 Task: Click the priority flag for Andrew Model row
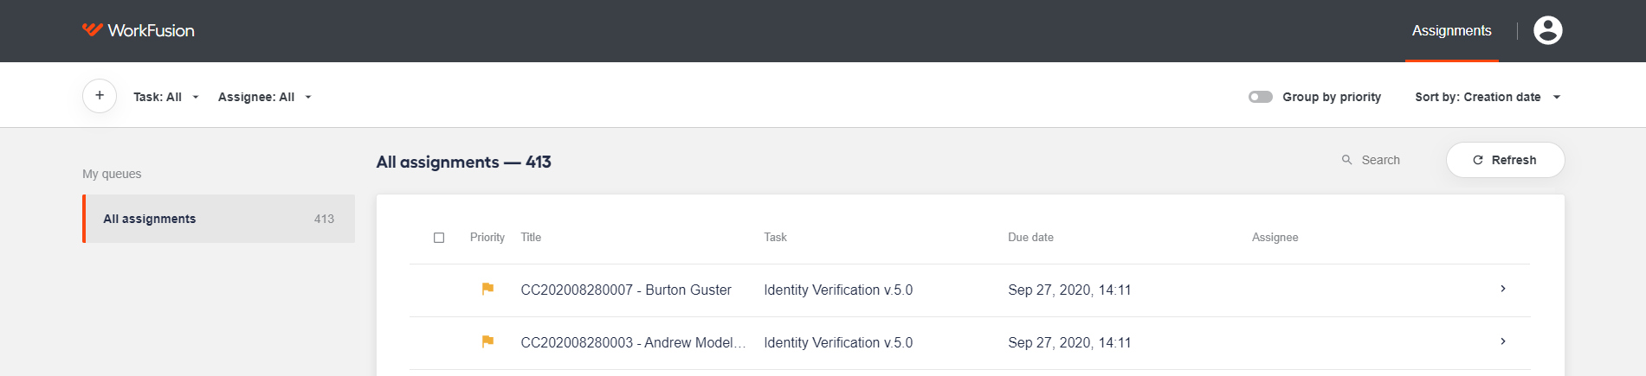(x=487, y=341)
